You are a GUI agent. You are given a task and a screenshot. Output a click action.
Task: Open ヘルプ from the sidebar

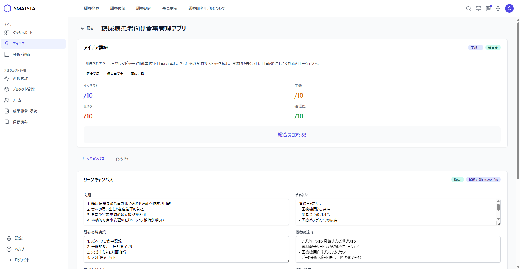pos(18,249)
